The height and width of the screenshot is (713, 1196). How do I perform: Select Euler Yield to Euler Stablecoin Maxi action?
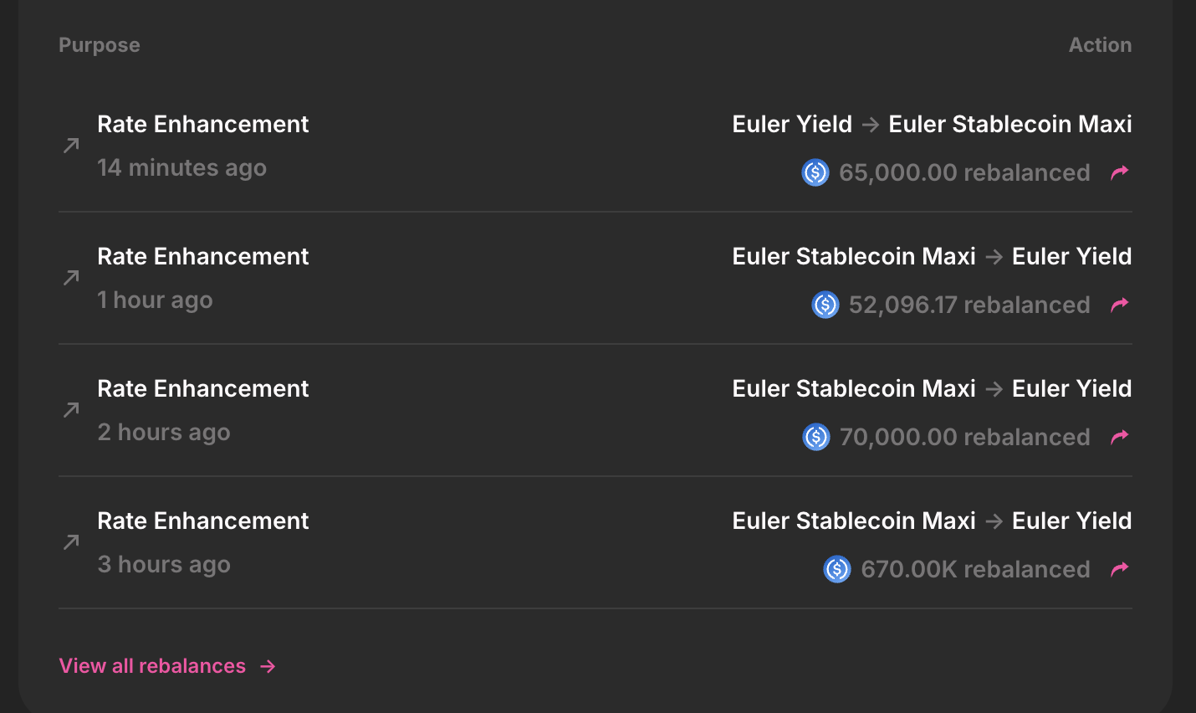[932, 124]
